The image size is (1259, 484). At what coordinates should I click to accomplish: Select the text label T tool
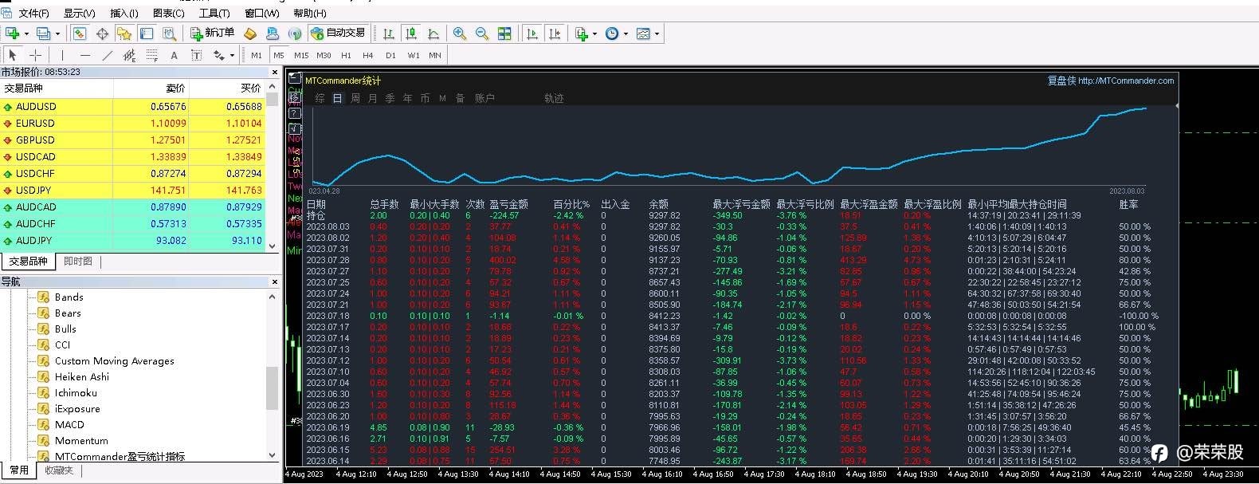pyautogui.click(x=196, y=55)
